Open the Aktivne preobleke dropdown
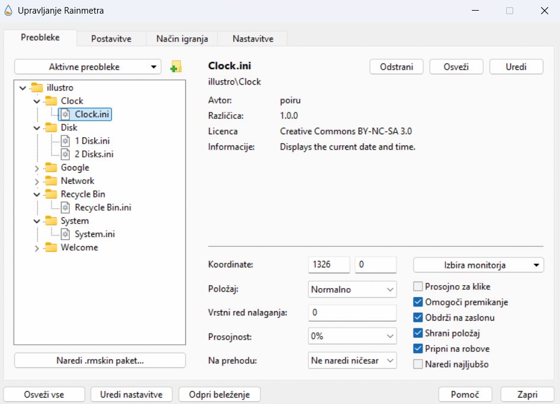 88,67
